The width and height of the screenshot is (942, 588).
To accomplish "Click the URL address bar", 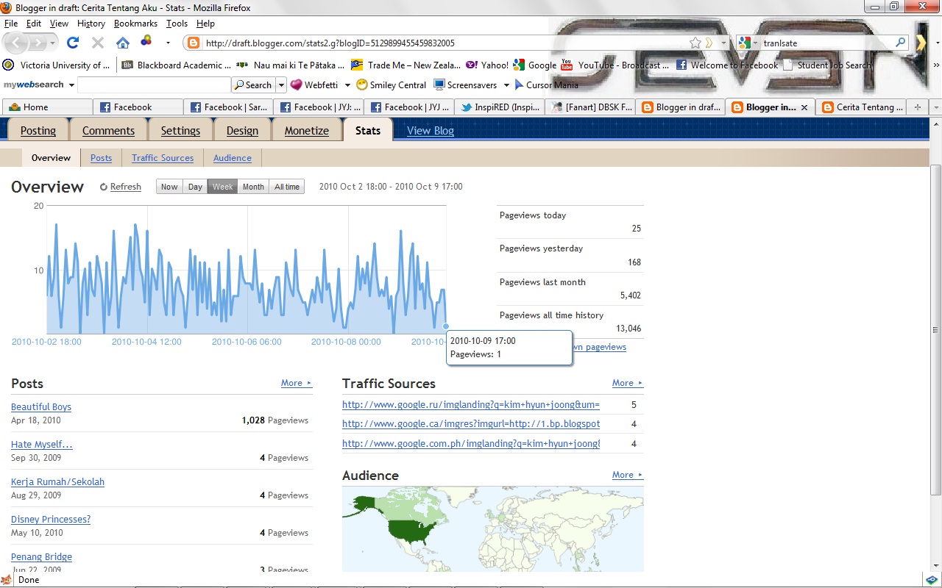I will [x=445, y=43].
